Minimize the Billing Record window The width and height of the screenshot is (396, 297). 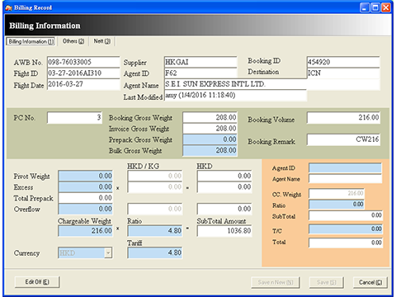(365, 7)
